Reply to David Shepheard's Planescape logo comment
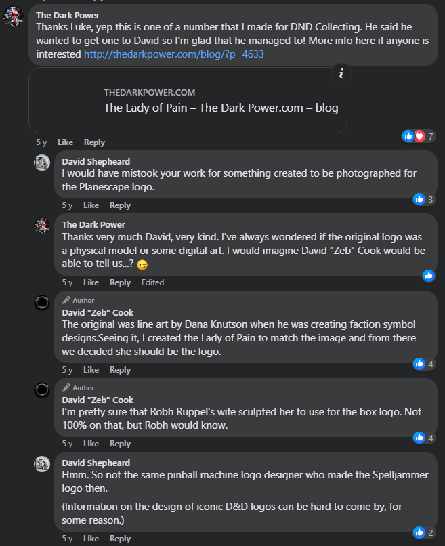The image size is (445, 546). click(120, 205)
